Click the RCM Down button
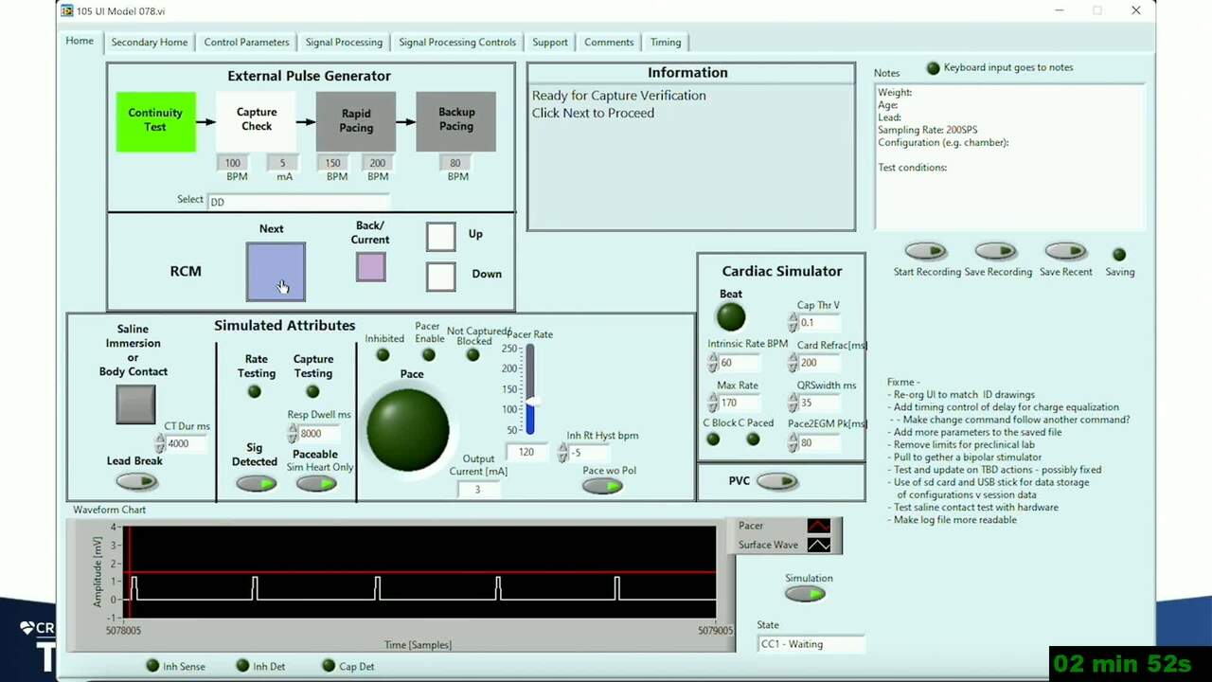 tap(440, 276)
